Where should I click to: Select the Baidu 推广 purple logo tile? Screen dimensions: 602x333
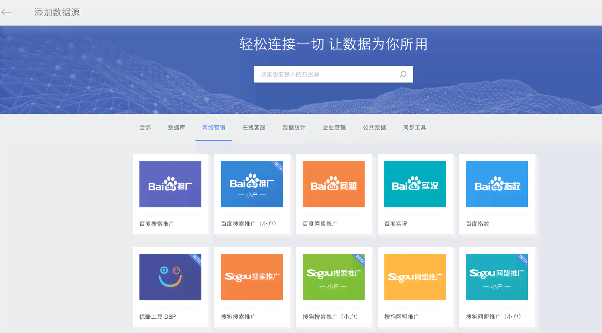point(170,184)
